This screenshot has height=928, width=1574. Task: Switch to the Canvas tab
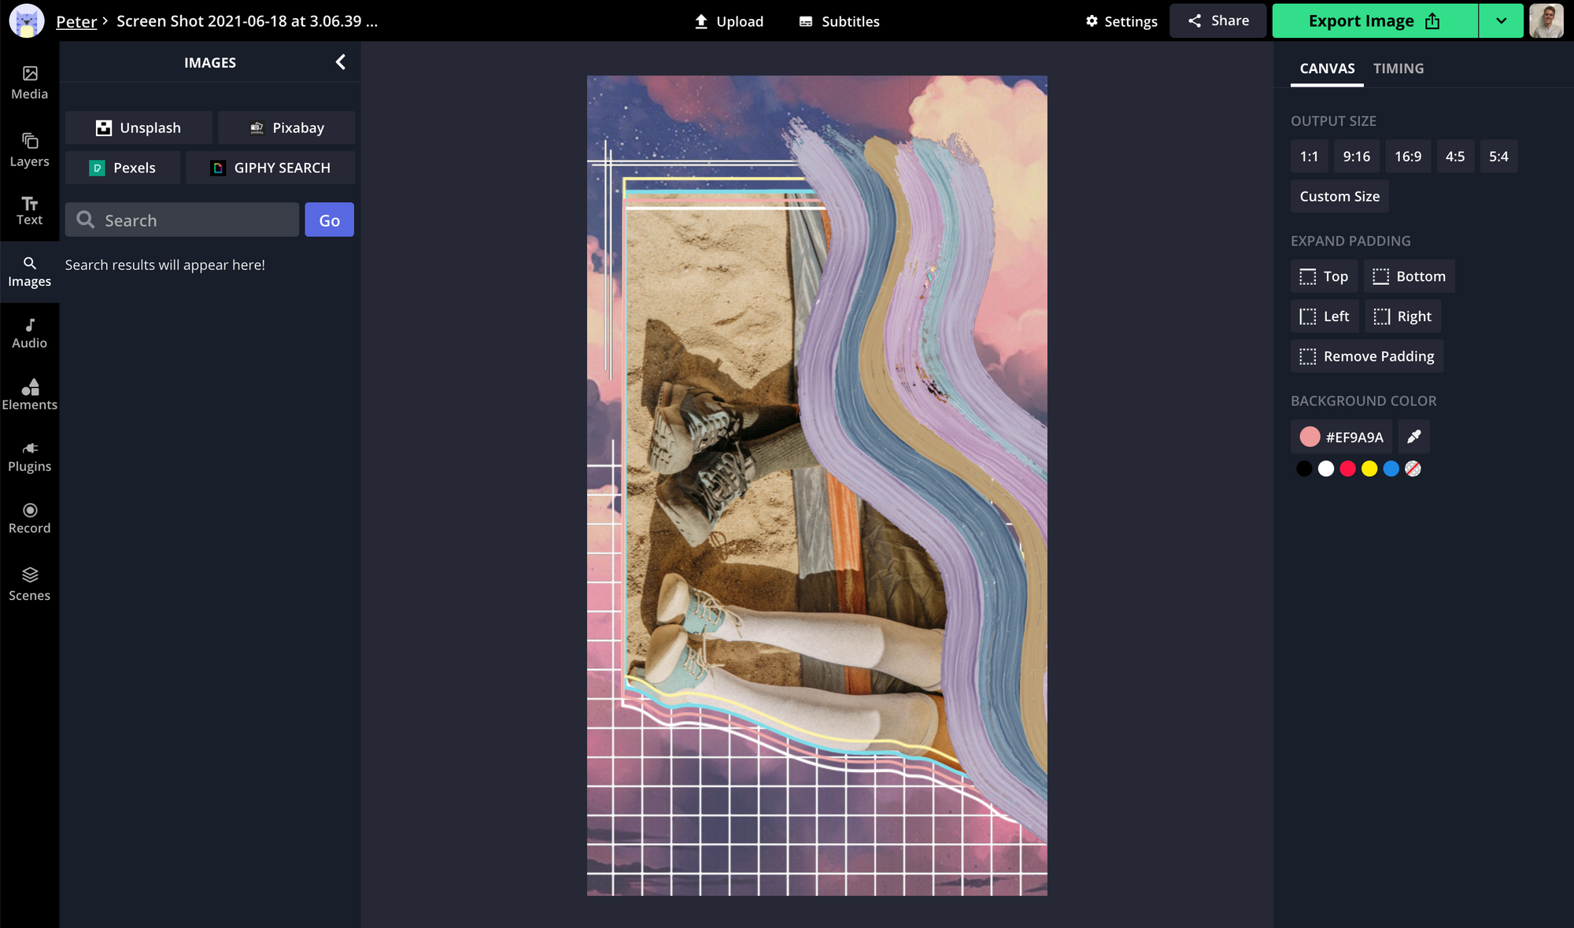click(x=1327, y=68)
